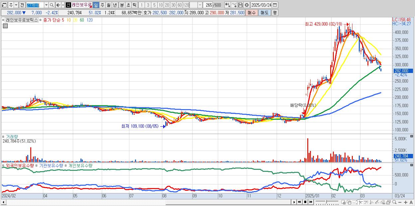Open the dropdown next to 주 button

pos(16,5)
